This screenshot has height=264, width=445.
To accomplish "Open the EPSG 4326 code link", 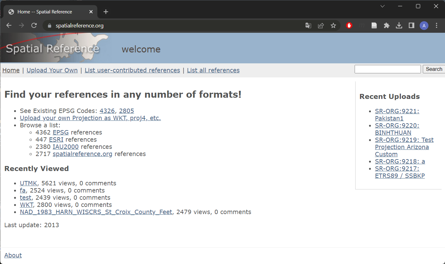I will pos(107,111).
